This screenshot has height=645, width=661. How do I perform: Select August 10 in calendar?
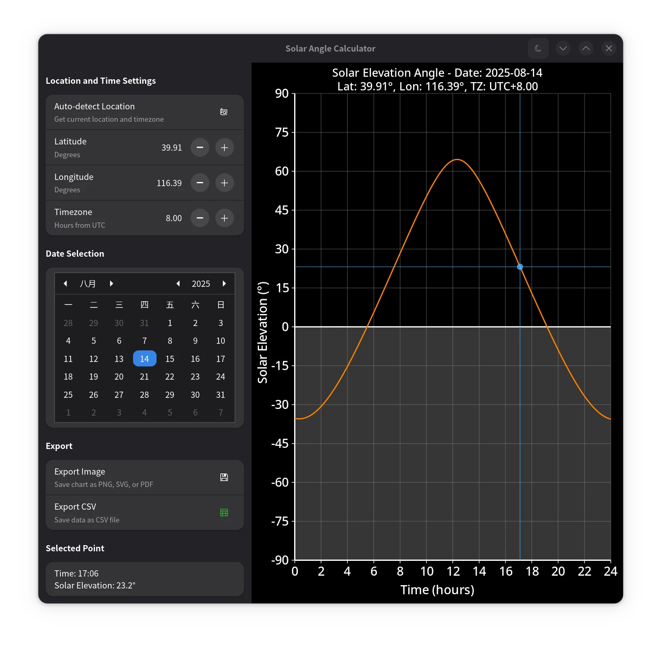221,341
